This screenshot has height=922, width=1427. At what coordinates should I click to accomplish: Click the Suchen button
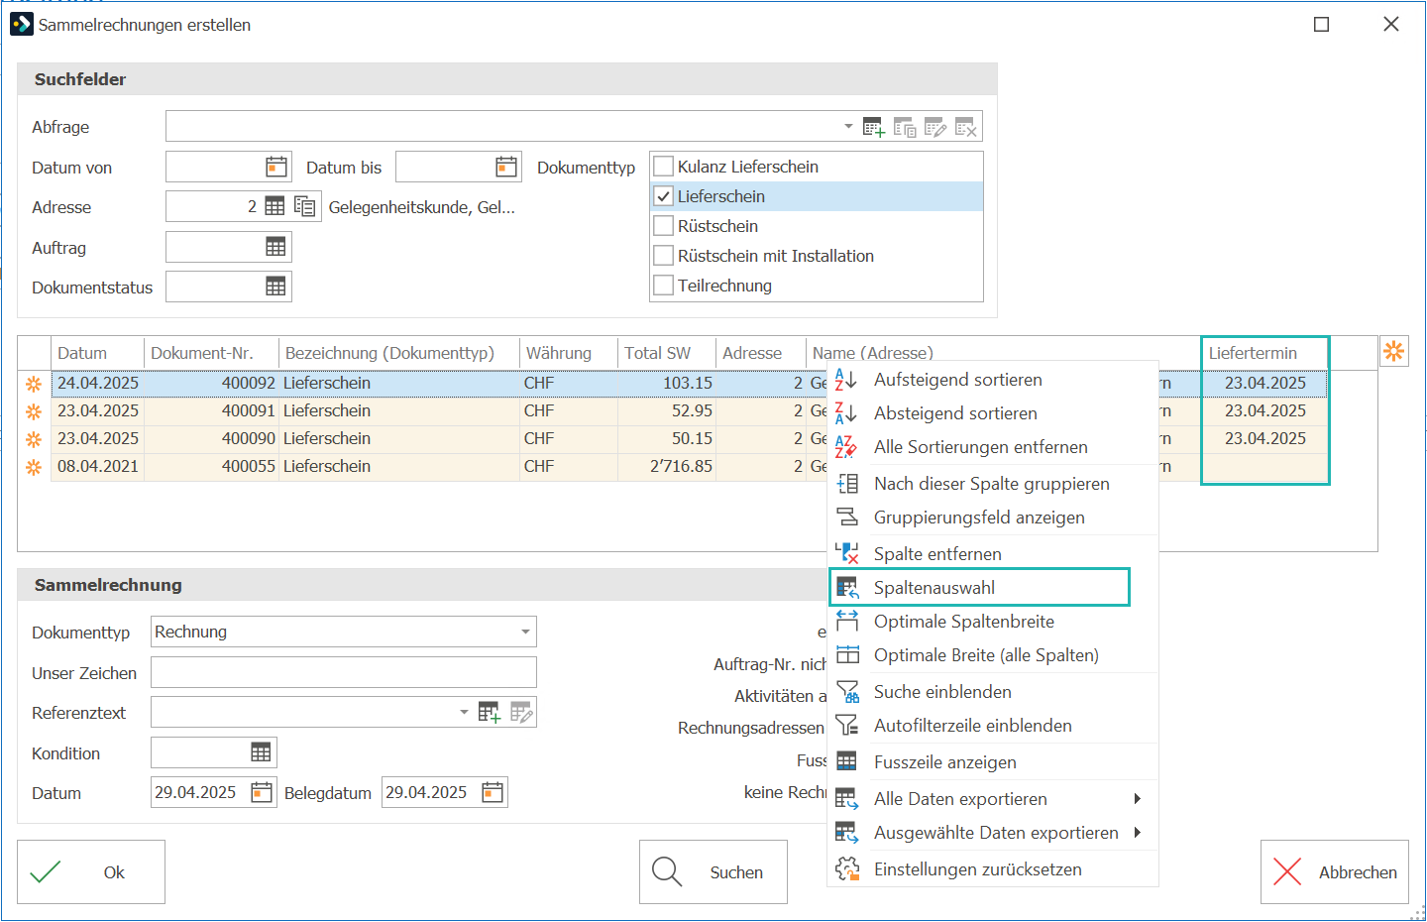tap(713, 872)
